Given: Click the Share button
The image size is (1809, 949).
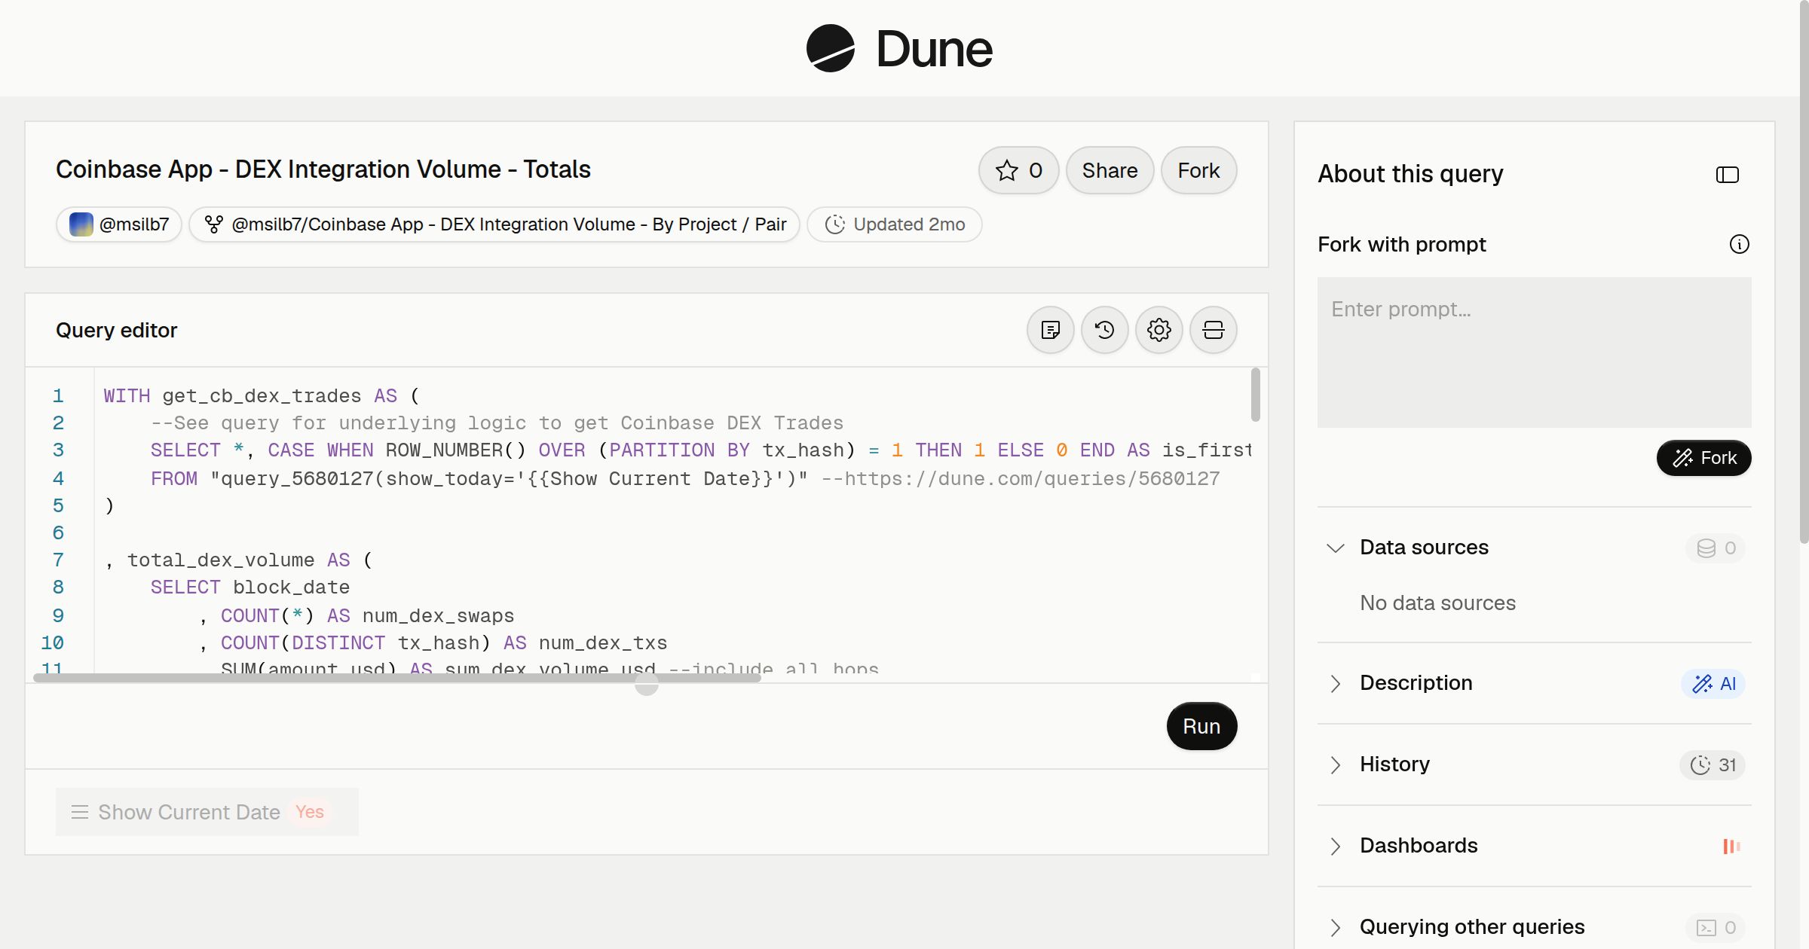Looking at the screenshot, I should (x=1110, y=170).
